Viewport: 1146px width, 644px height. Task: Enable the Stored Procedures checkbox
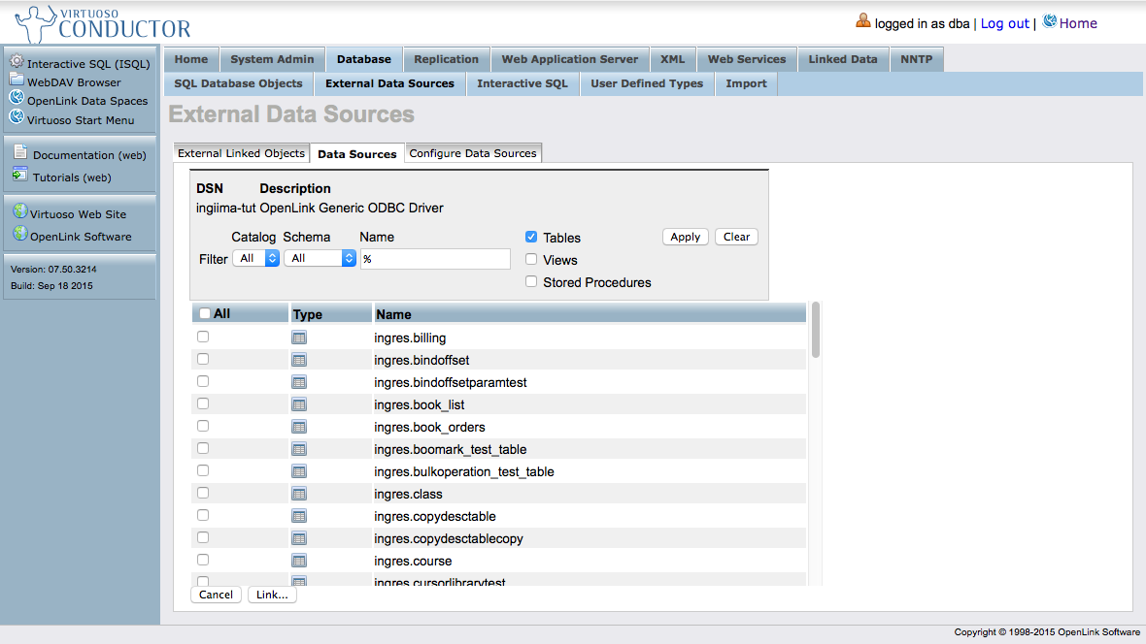531,282
